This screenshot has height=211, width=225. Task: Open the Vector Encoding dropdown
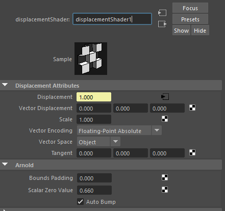[x=119, y=130]
